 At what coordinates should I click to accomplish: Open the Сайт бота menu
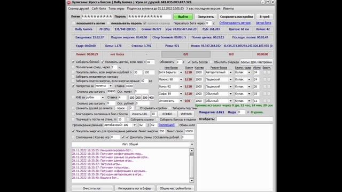[x=98, y=9]
